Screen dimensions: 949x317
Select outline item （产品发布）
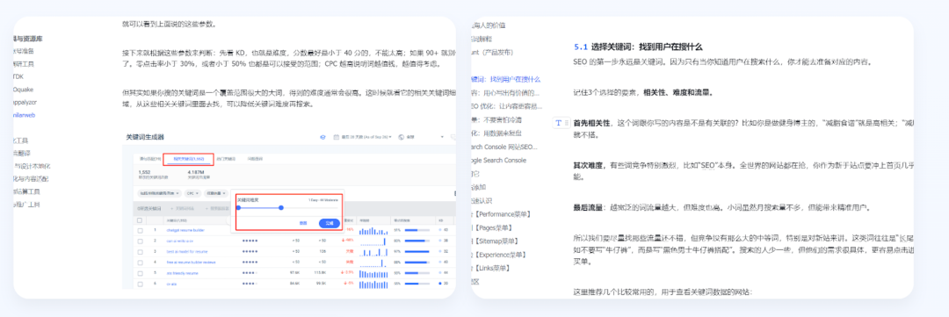coord(492,52)
